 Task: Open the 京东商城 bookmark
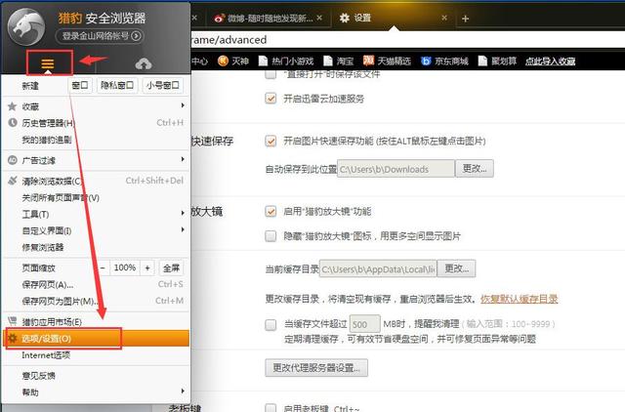(444, 61)
